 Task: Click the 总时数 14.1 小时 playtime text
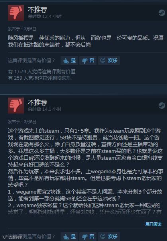(45, 109)
